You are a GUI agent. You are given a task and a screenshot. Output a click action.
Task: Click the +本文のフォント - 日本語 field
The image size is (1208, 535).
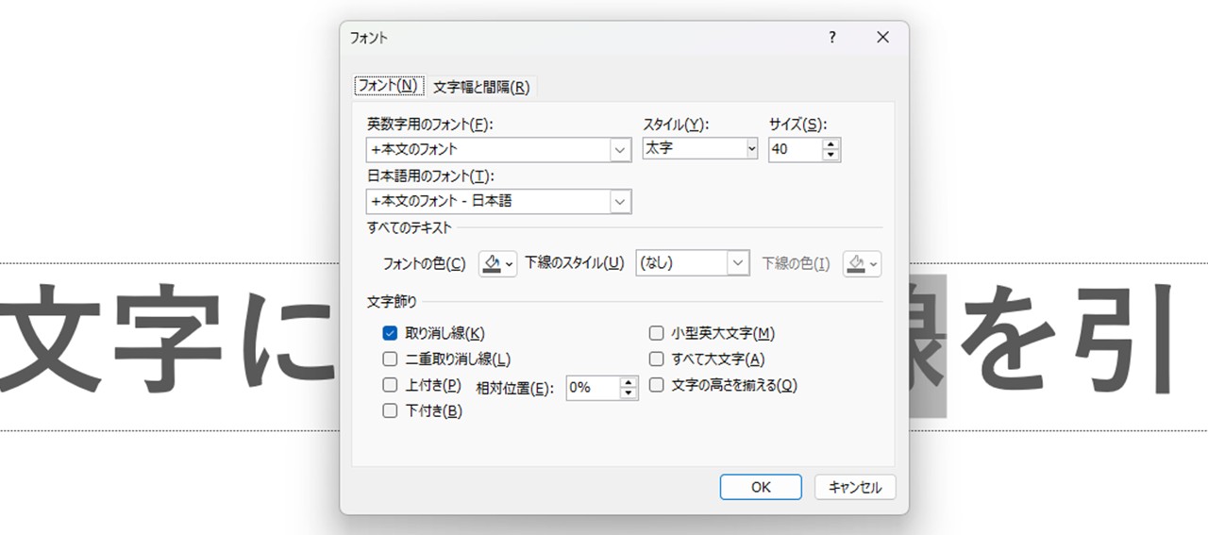488,201
